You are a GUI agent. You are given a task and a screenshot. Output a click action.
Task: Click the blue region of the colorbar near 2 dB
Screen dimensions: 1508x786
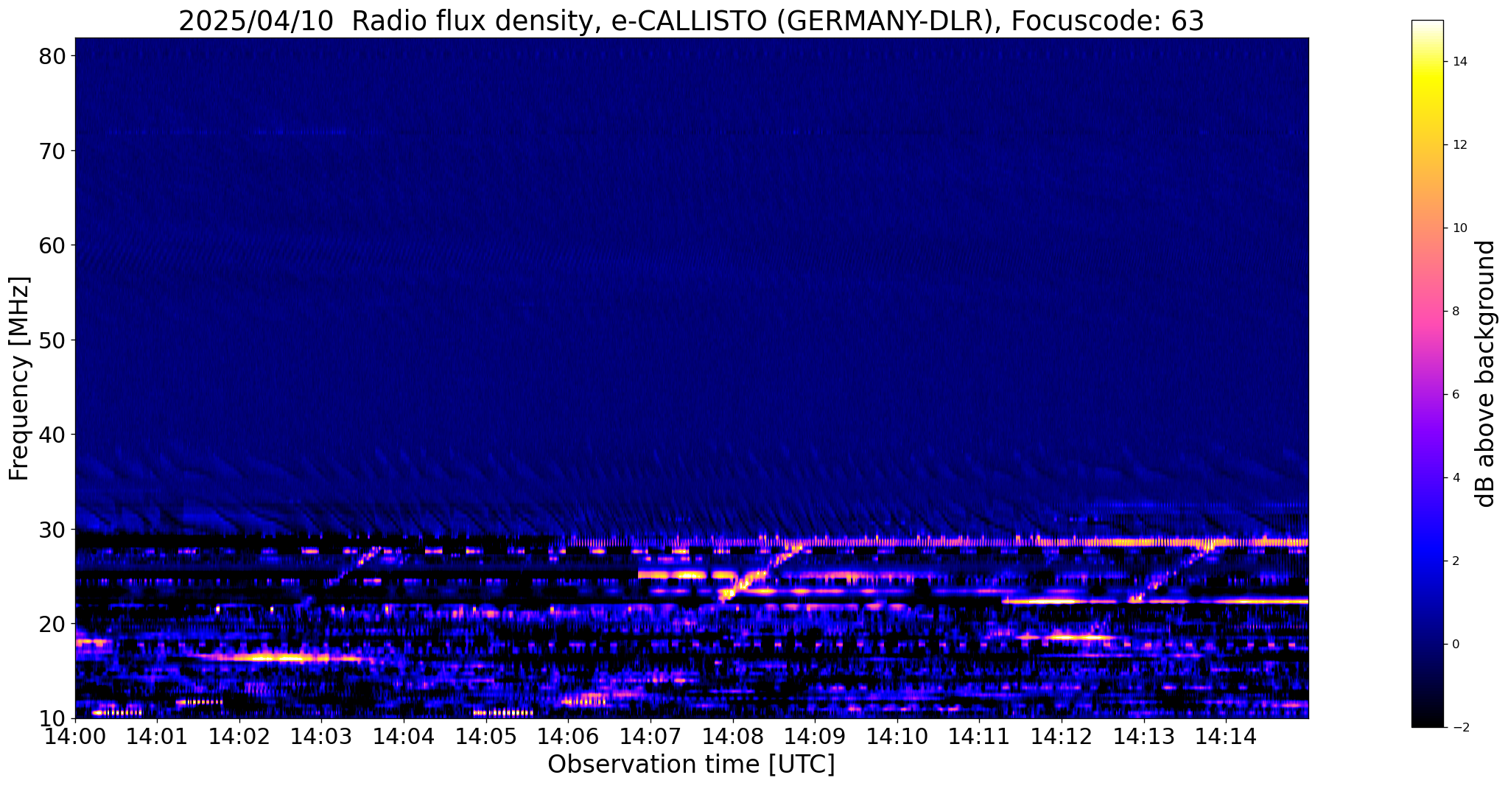point(1427,561)
